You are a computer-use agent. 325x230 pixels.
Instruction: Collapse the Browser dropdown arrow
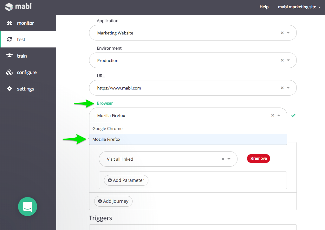[279, 115]
